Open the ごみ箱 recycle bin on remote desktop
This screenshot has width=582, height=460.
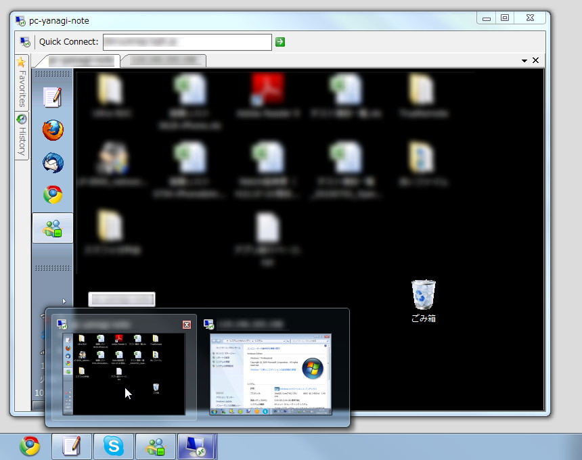coord(423,294)
